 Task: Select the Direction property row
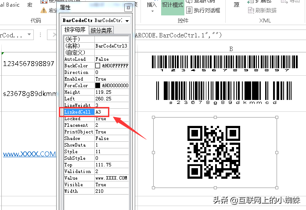tap(97, 72)
